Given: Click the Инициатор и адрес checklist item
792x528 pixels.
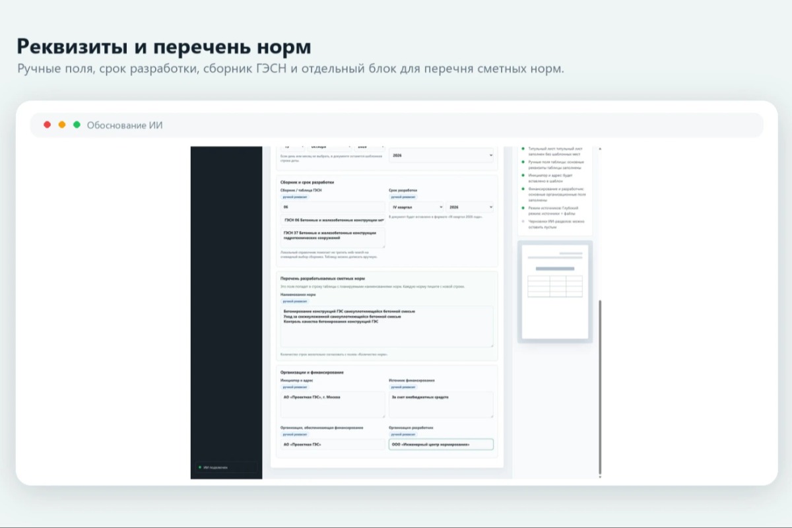Looking at the screenshot, I should [553, 177].
